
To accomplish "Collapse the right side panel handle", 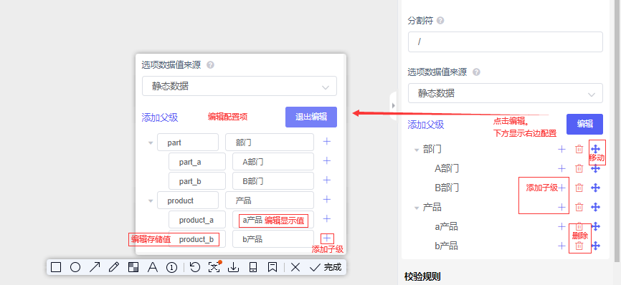I will pyautogui.click(x=393, y=105).
